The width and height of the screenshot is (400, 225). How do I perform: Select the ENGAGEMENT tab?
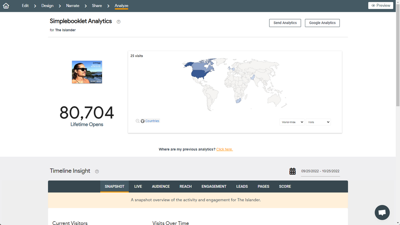pos(214,186)
